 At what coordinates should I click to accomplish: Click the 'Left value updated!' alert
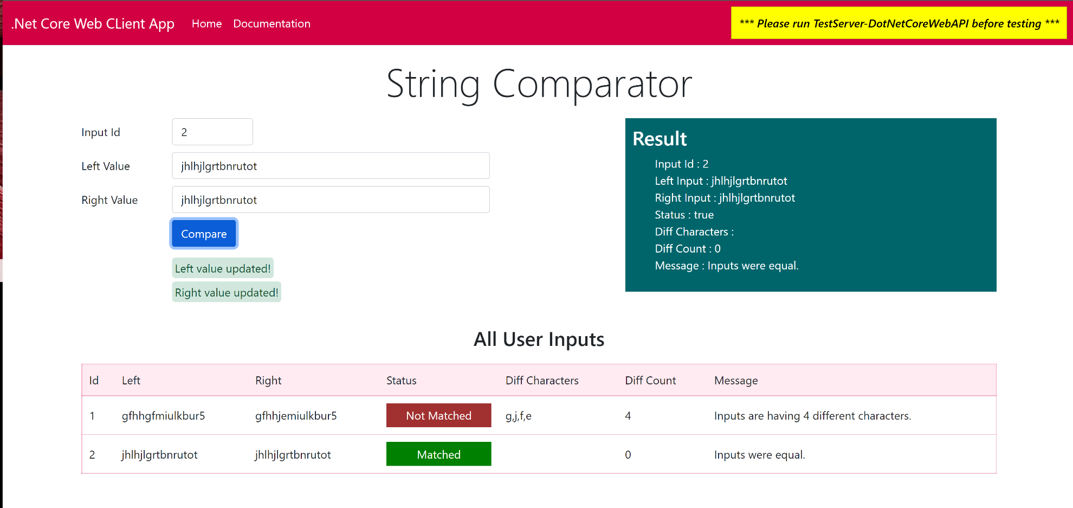(223, 268)
